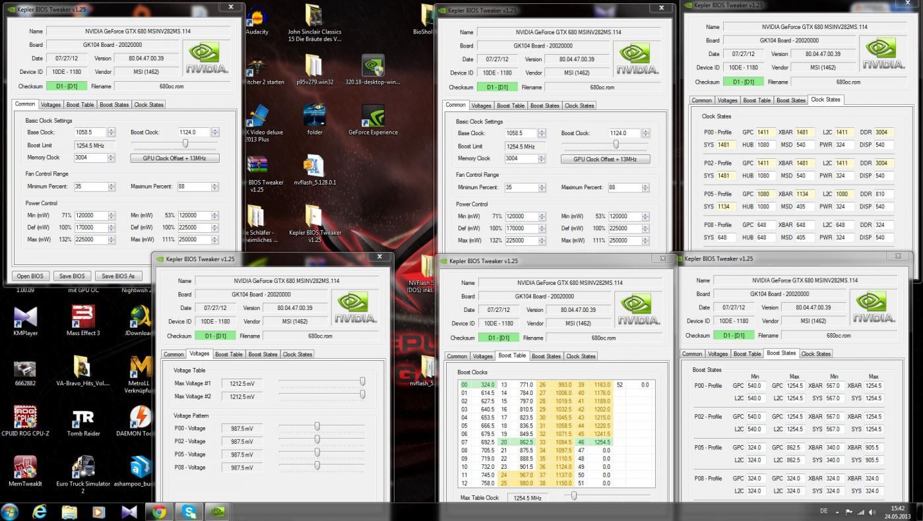Image resolution: width=923 pixels, height=521 pixels.
Task: Select Boost Table entry 36 value 1124.0
Action: pos(555,467)
